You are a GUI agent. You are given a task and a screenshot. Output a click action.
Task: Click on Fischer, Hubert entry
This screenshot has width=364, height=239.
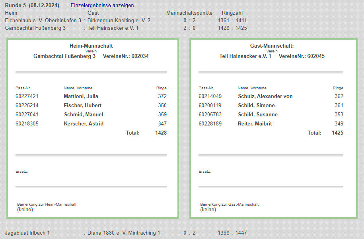click(x=82, y=105)
